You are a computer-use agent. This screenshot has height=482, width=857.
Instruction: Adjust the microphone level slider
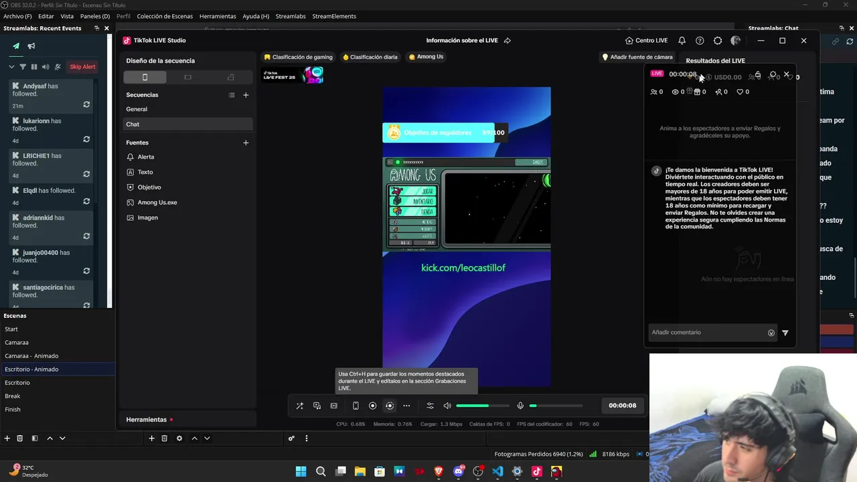[556, 406]
